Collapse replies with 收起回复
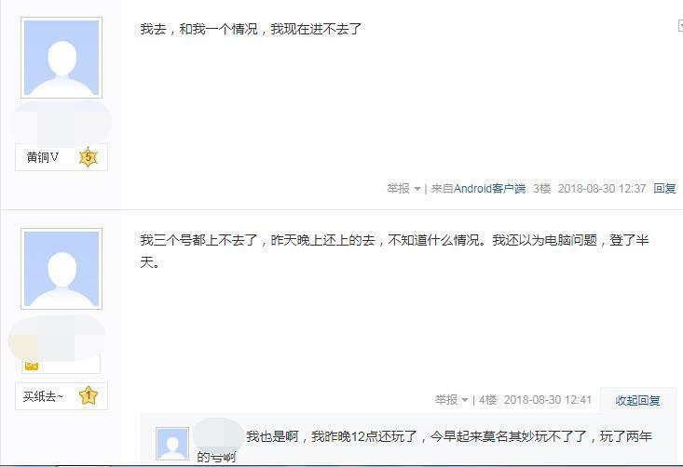This screenshot has width=683, height=467. tap(637, 400)
